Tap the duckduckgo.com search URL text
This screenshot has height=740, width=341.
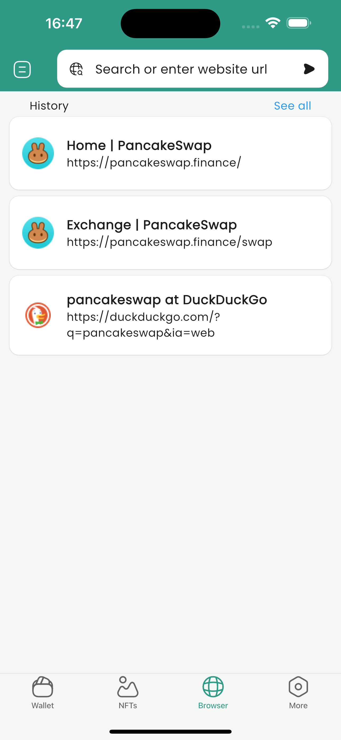pos(143,325)
